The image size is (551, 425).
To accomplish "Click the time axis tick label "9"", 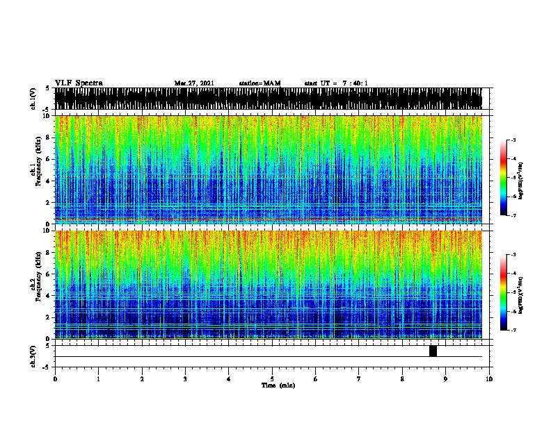I will [445, 379].
